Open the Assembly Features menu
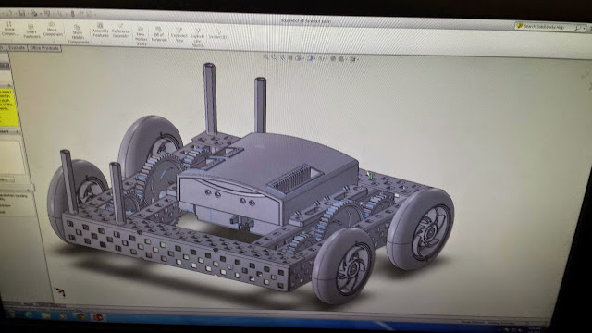Screen dimensions: 592x333 point(101,31)
